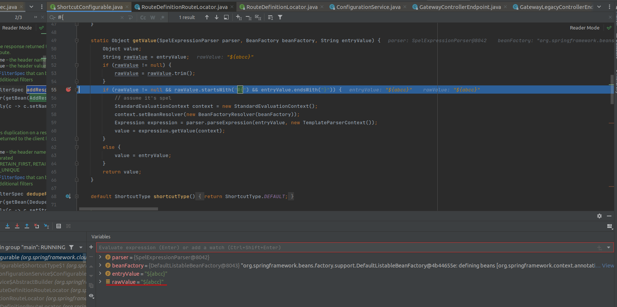Go to previous search occurrence arrow
The image size is (617, 307).
point(207,17)
